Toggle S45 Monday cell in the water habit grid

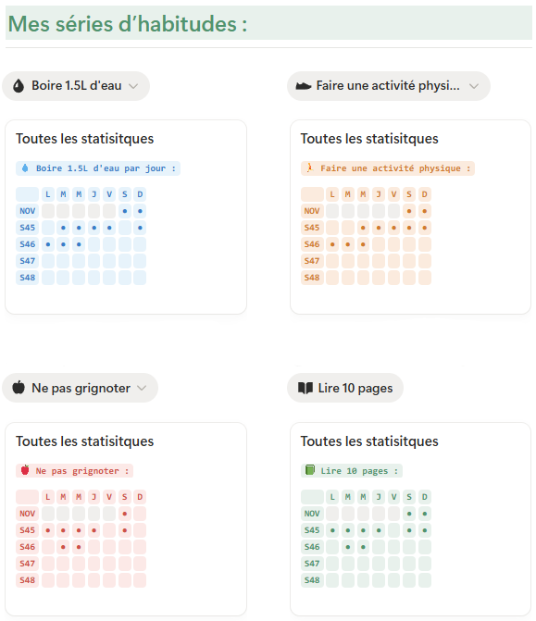pyautogui.click(x=48, y=228)
